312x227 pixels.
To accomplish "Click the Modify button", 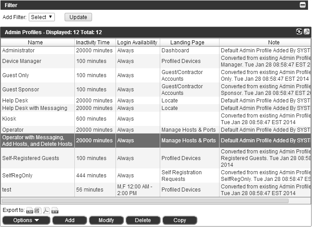I will 106,220.
